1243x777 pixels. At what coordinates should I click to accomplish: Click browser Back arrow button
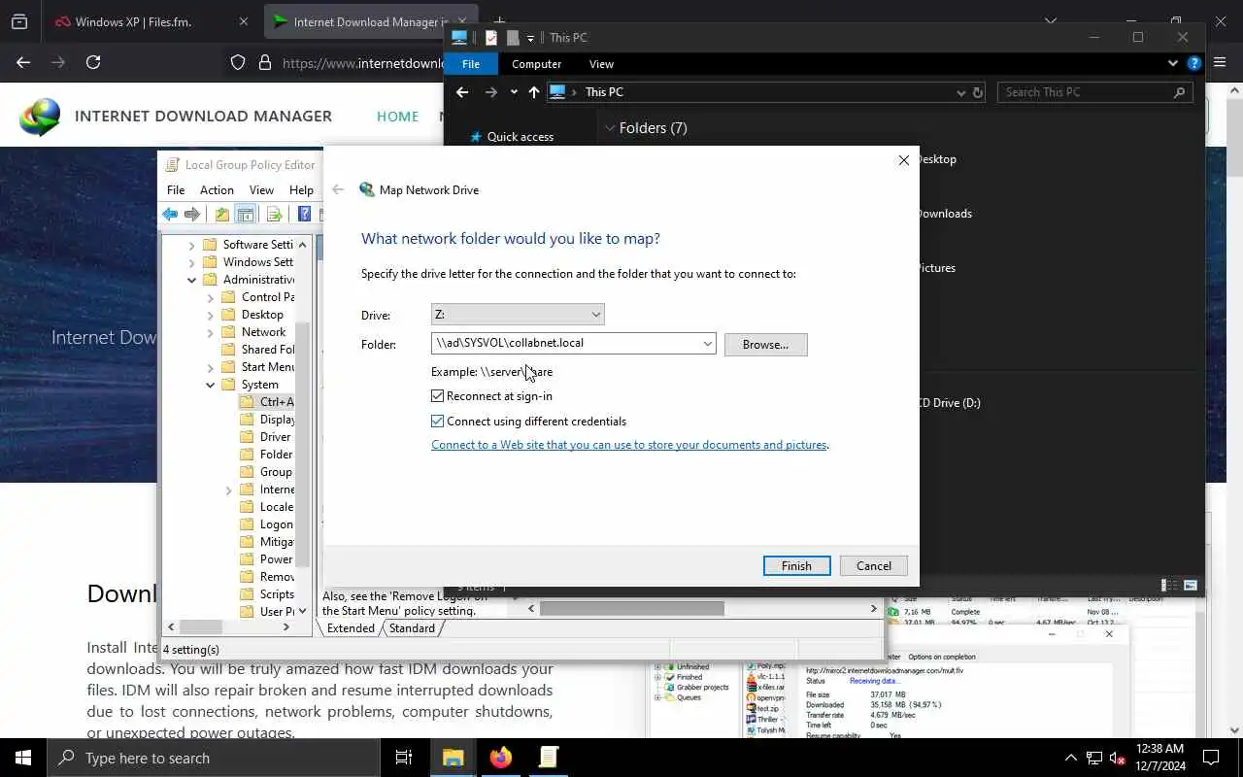click(23, 62)
